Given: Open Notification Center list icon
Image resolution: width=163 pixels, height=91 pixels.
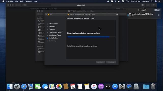Looking at the screenshot, I should pyautogui.click(x=159, y=1).
